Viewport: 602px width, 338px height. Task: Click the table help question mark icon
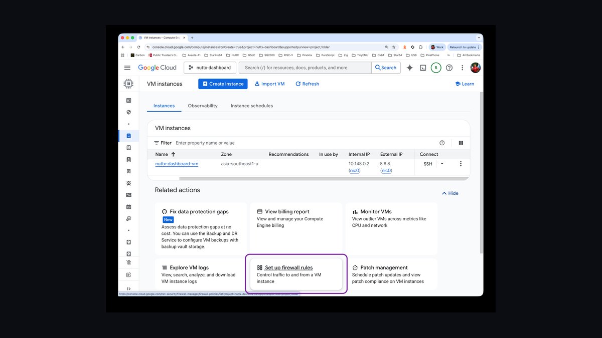pos(442,143)
